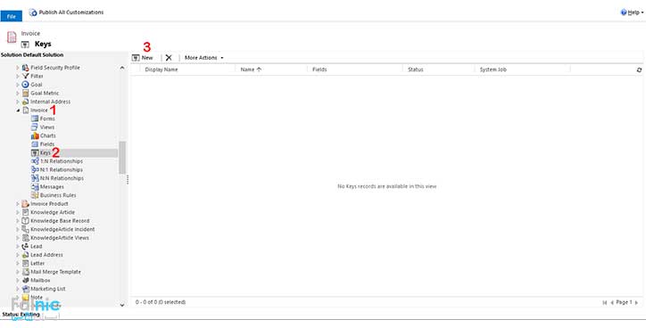Collapse the Invoice entity node
The image size is (646, 328).
[18, 111]
